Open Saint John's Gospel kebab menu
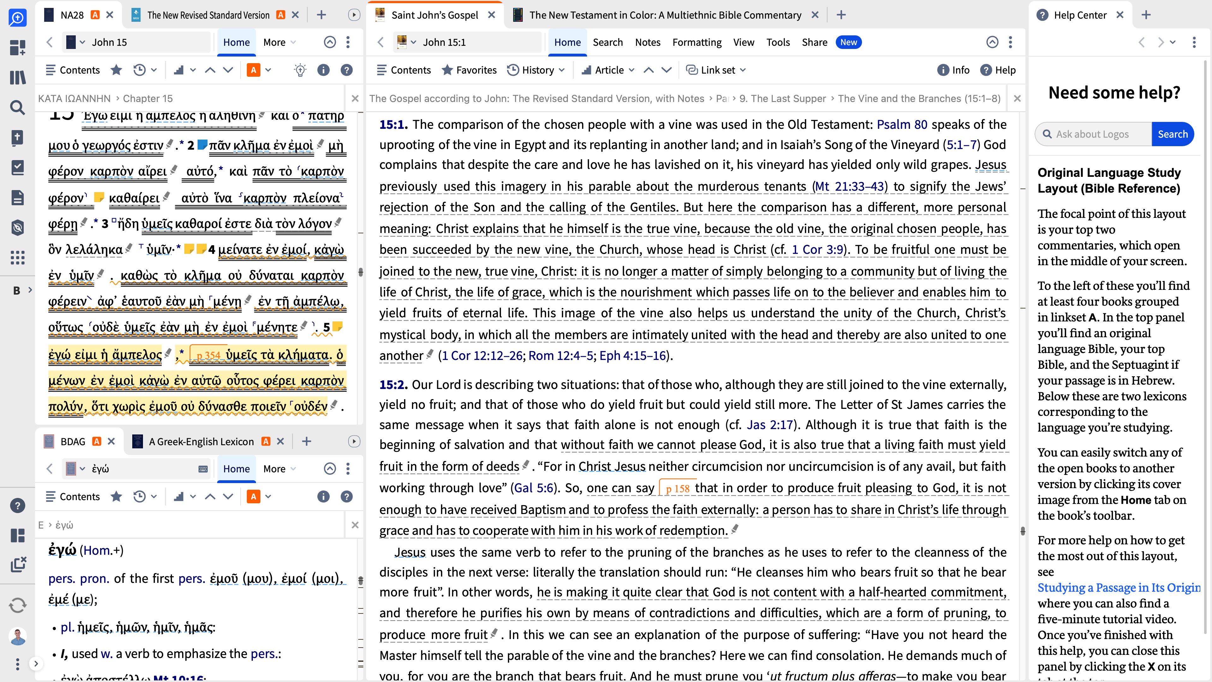Screen dimensions: 1212x682 tap(1011, 42)
